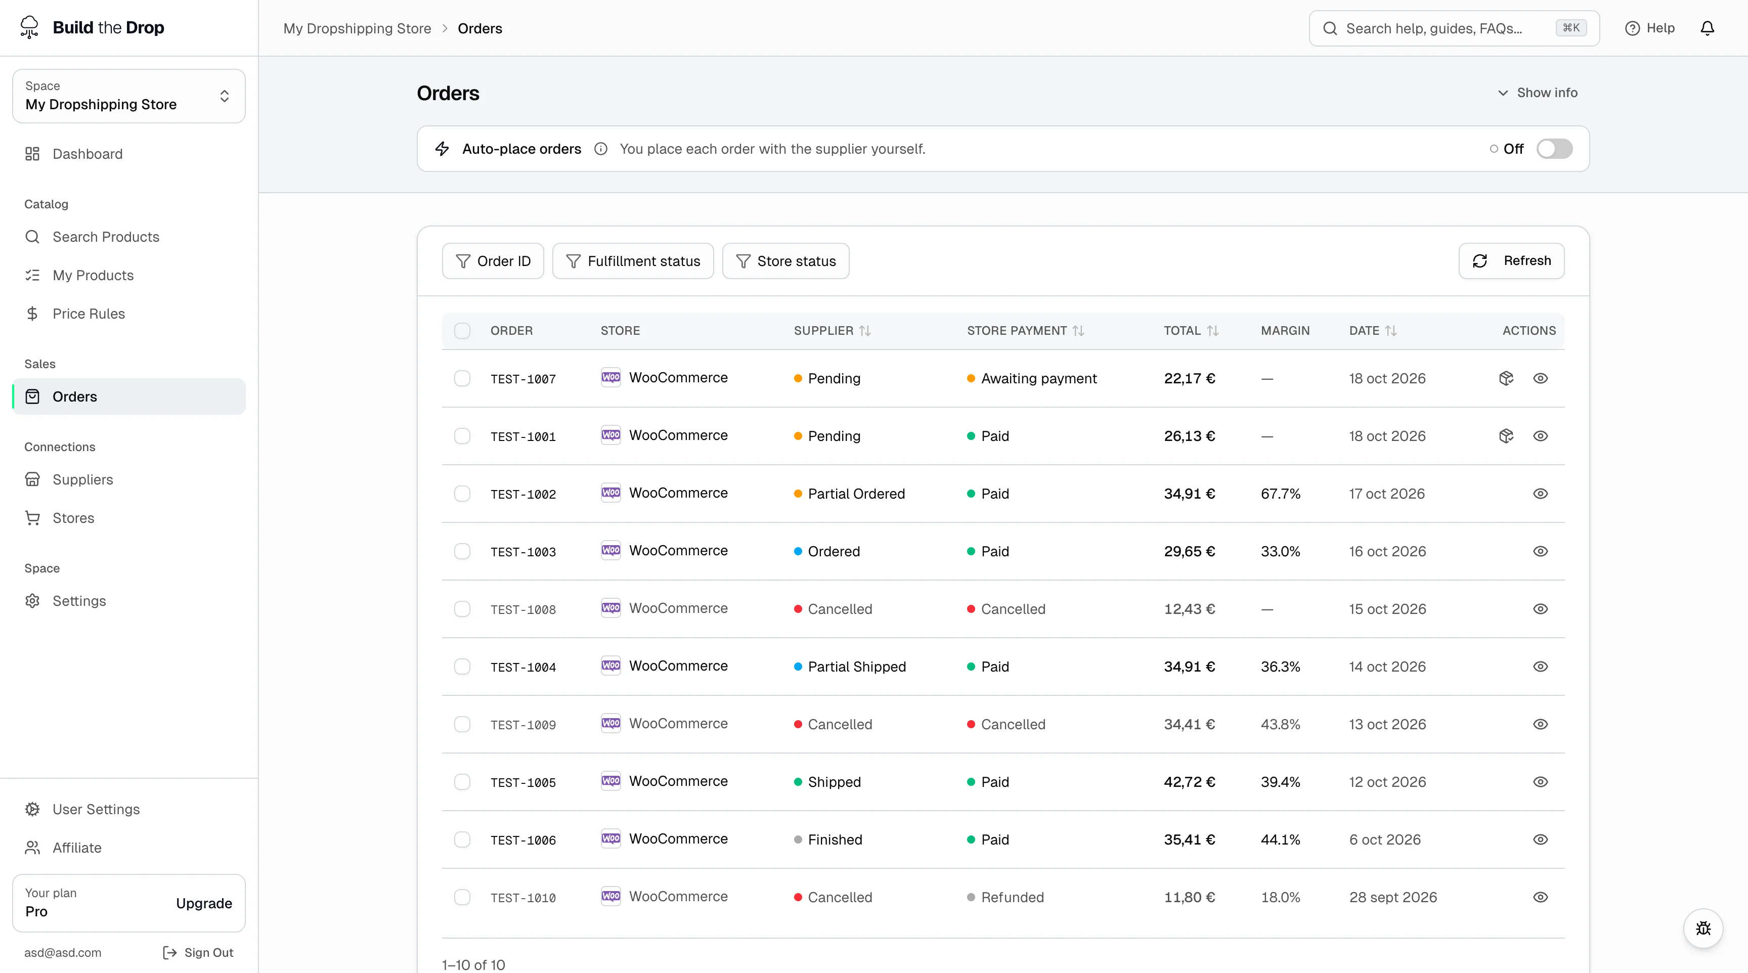Click Sign Out
This screenshot has width=1748, height=973.
197,953
